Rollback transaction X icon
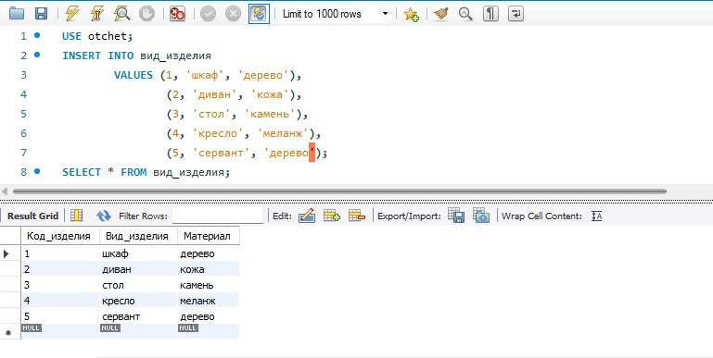Image resolution: width=713 pixels, height=358 pixels. (x=234, y=14)
